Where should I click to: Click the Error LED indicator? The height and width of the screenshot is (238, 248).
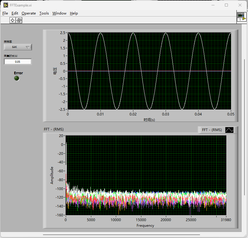click(x=17, y=78)
